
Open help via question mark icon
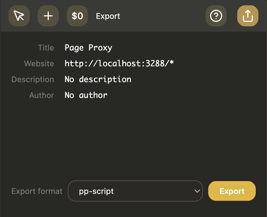[x=216, y=16]
